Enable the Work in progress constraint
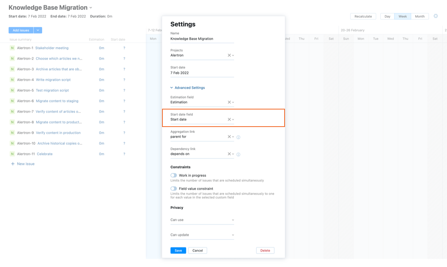This screenshot has width=447, height=267. pyautogui.click(x=174, y=175)
